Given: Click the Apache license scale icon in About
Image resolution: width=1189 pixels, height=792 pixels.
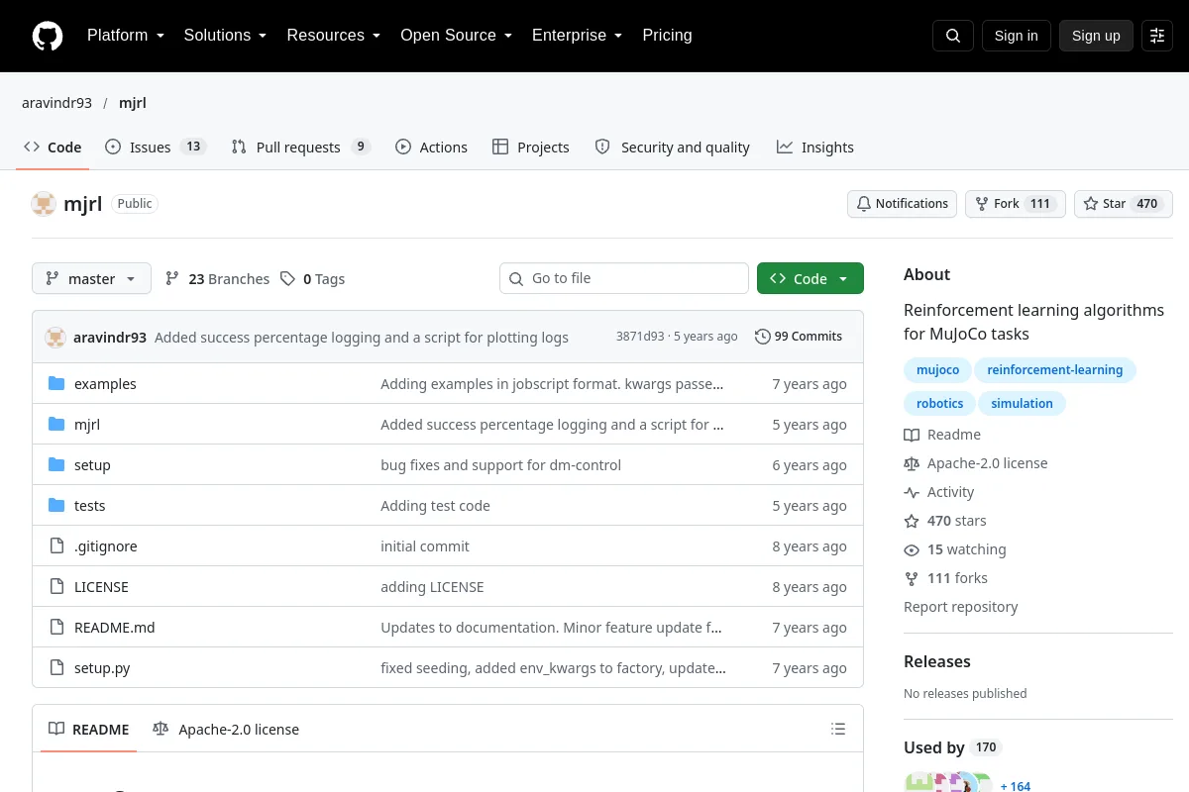Looking at the screenshot, I should 912,463.
